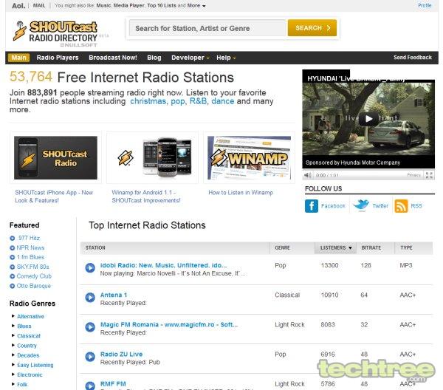Open Antena 1 station title
Screen dimensions: 443x390
tap(114, 295)
